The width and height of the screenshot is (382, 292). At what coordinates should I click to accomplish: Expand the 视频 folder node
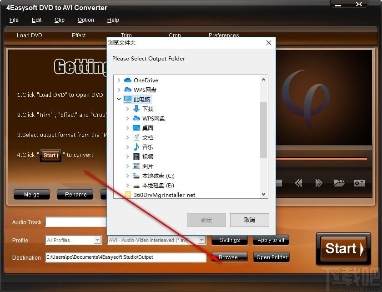click(127, 156)
